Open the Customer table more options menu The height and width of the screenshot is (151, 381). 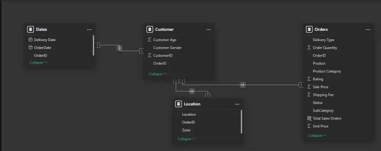(208, 29)
